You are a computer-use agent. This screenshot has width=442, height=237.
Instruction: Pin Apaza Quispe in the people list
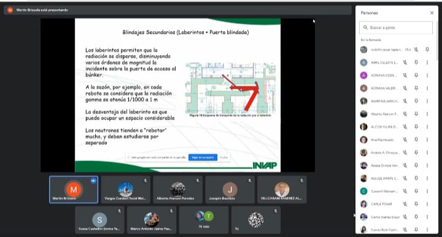pyautogui.click(x=416, y=165)
